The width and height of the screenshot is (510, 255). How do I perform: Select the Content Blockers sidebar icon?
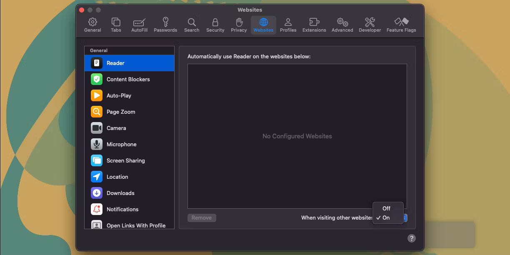(96, 79)
